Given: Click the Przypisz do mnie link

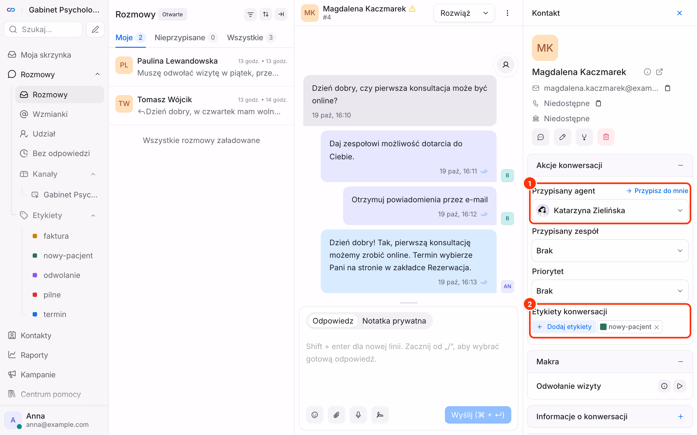Looking at the screenshot, I should pyautogui.click(x=657, y=191).
